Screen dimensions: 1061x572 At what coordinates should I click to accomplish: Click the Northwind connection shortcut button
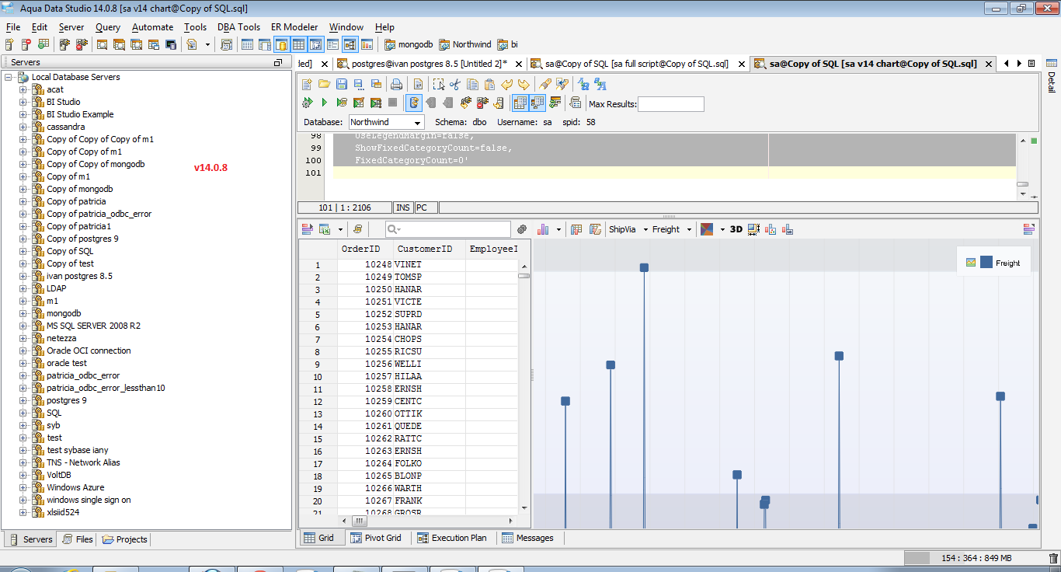click(x=465, y=44)
